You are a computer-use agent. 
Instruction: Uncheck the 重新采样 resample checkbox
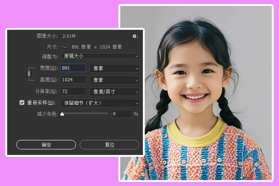[x=22, y=103]
